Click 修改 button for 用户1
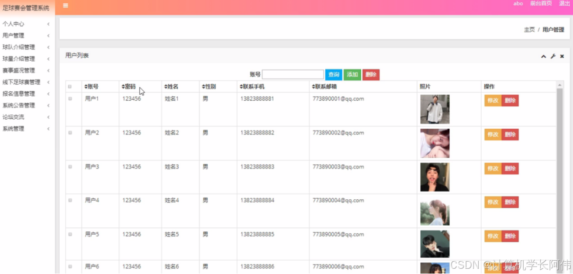The width and height of the screenshot is (573, 274). click(x=493, y=100)
